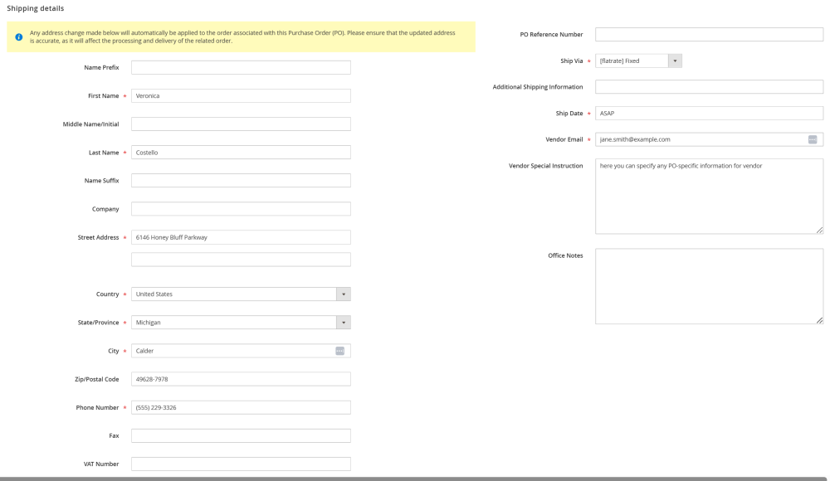Click the First Name field containing Veronica
Screen dimensions: 830x481
pyautogui.click(x=241, y=95)
